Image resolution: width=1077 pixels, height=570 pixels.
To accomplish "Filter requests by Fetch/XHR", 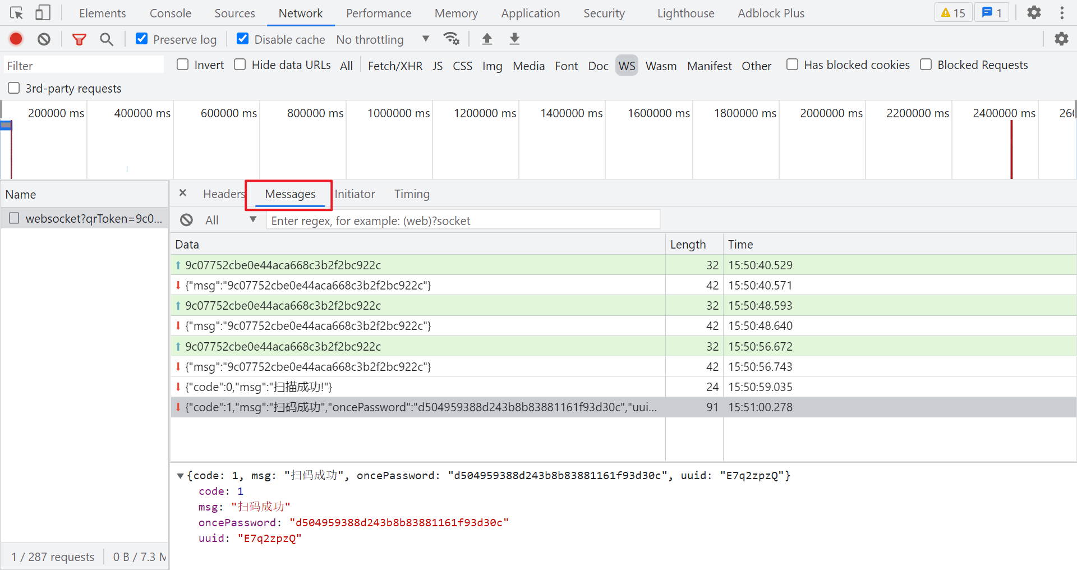I will (395, 66).
